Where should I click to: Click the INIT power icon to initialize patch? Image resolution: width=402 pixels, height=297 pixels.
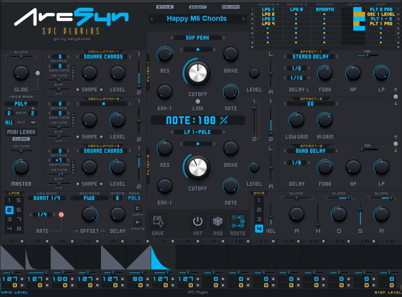[x=198, y=221]
